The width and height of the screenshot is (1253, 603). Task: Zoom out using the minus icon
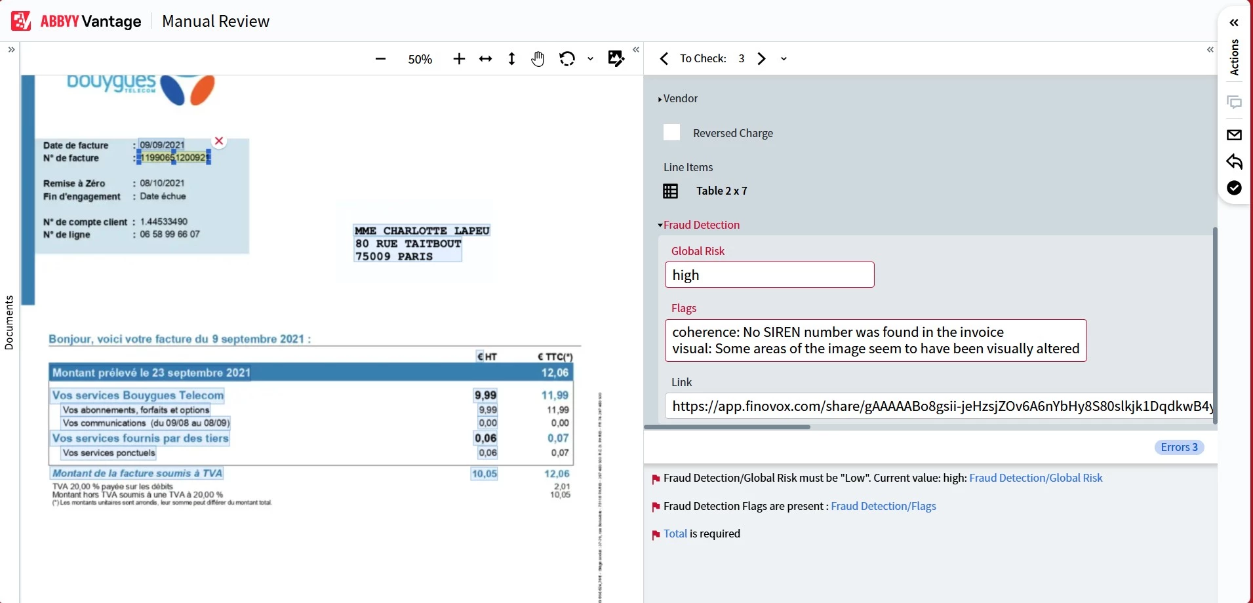coord(380,58)
